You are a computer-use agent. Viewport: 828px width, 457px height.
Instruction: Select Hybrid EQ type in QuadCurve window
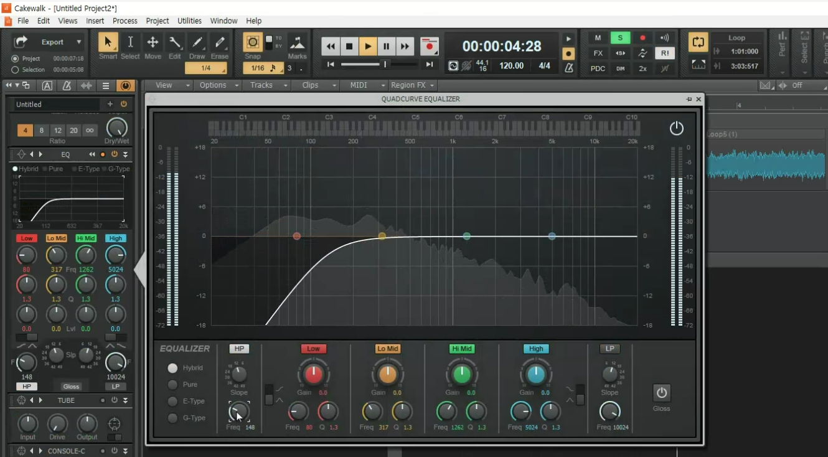172,368
